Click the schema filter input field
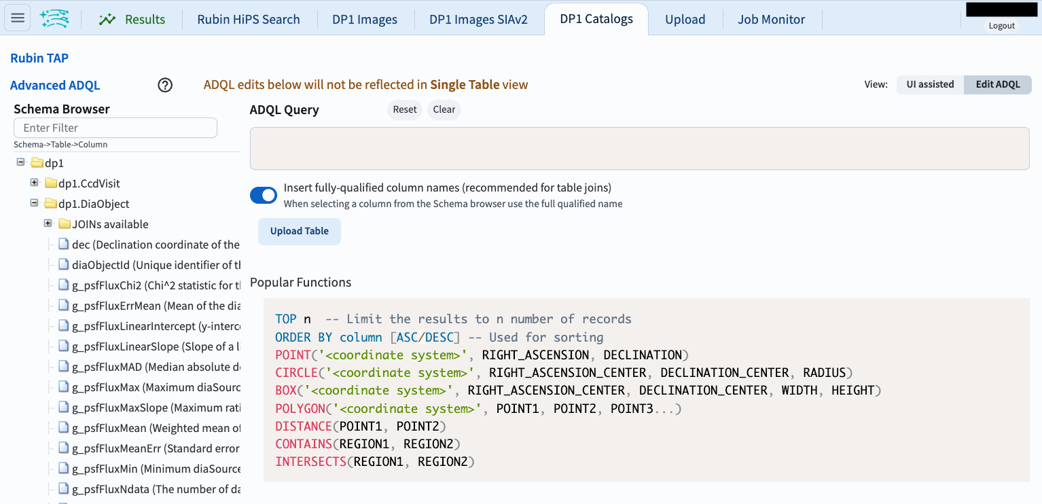 point(115,128)
